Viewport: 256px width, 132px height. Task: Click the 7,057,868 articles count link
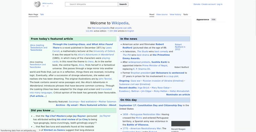pos(113,31)
